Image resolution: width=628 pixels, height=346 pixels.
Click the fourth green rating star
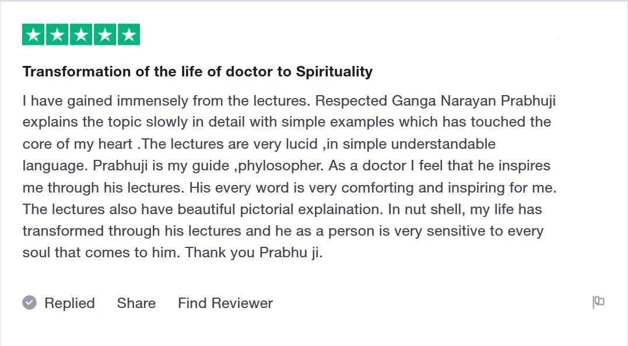(105, 35)
